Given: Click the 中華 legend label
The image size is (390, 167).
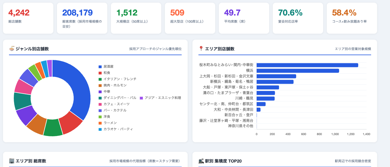Looking at the screenshot, I should tap(107, 92).
